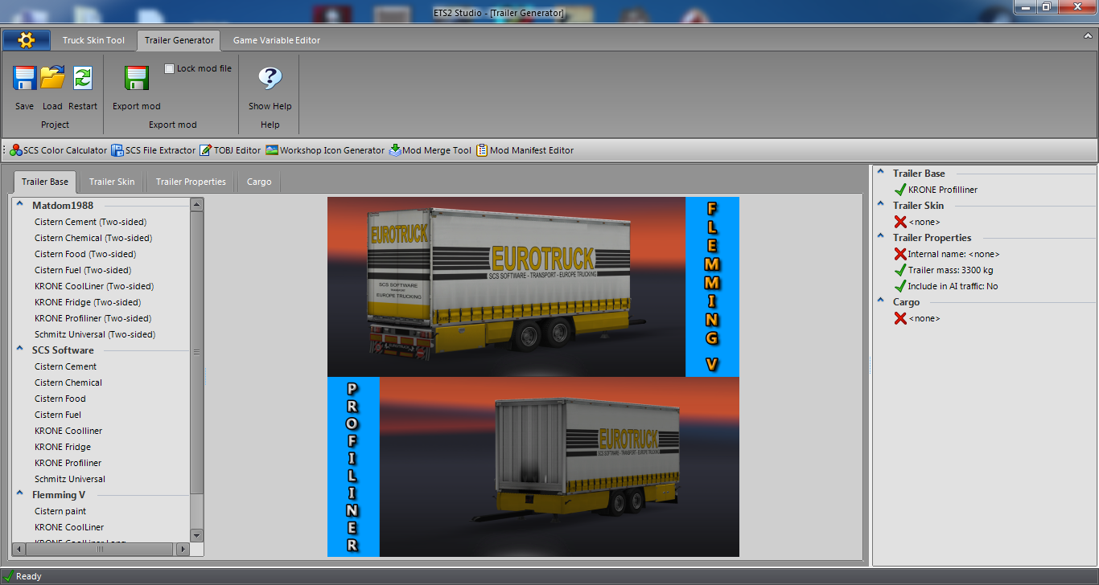The width and height of the screenshot is (1099, 585).
Task: Open the SCS Color Calculator tool
Action: point(56,149)
